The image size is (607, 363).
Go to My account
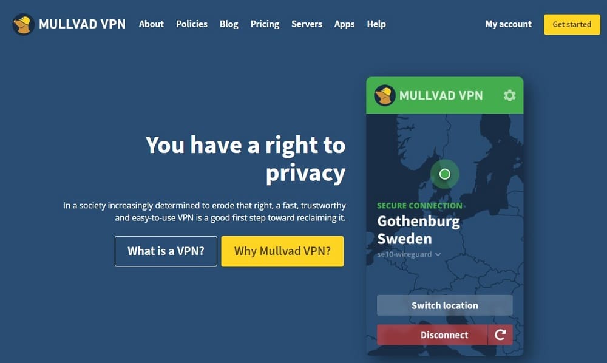click(508, 24)
